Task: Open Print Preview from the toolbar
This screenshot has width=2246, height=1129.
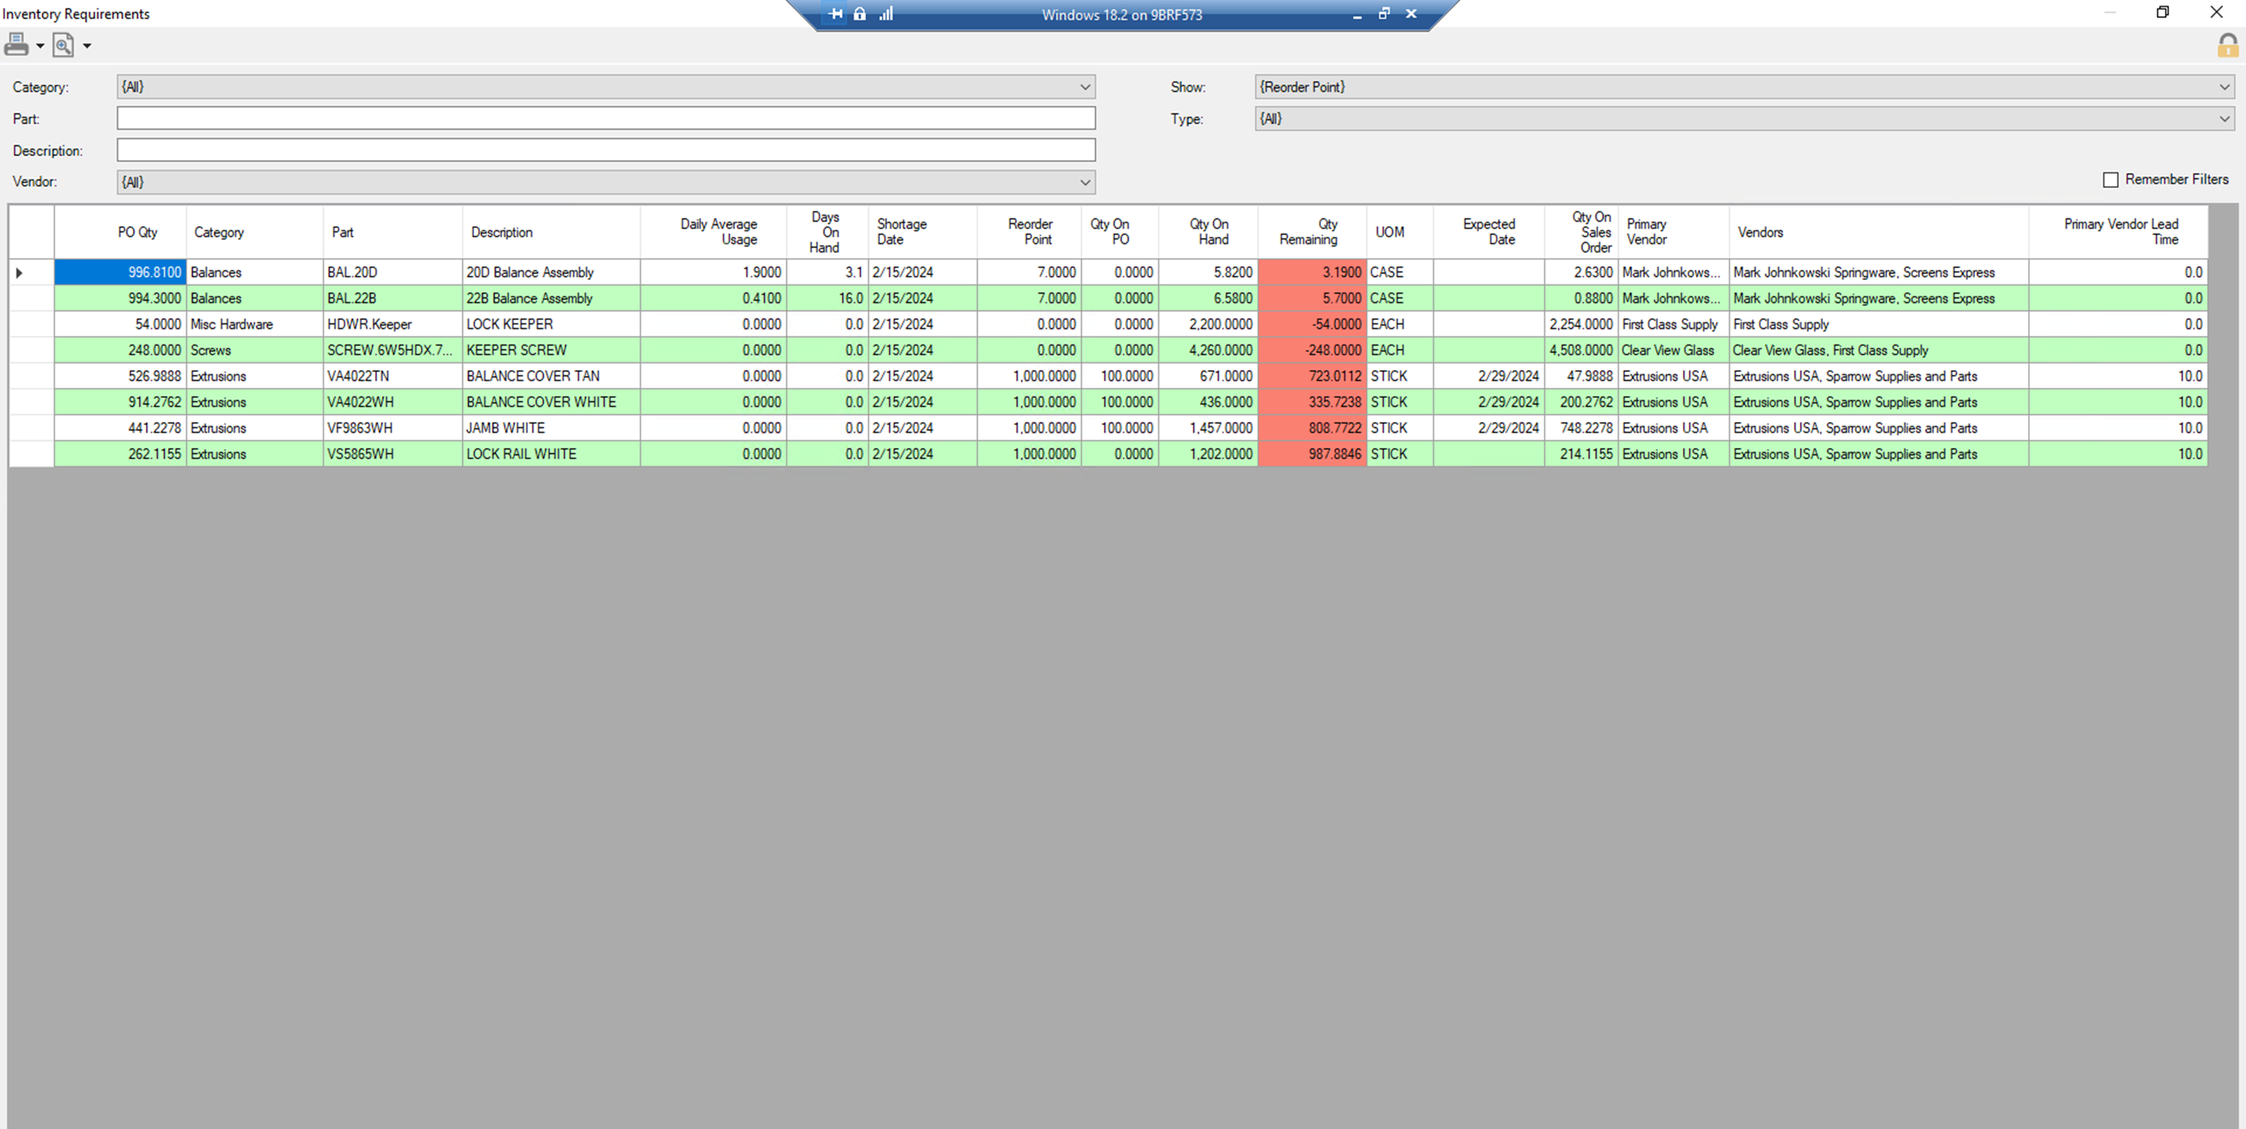Action: (62, 44)
